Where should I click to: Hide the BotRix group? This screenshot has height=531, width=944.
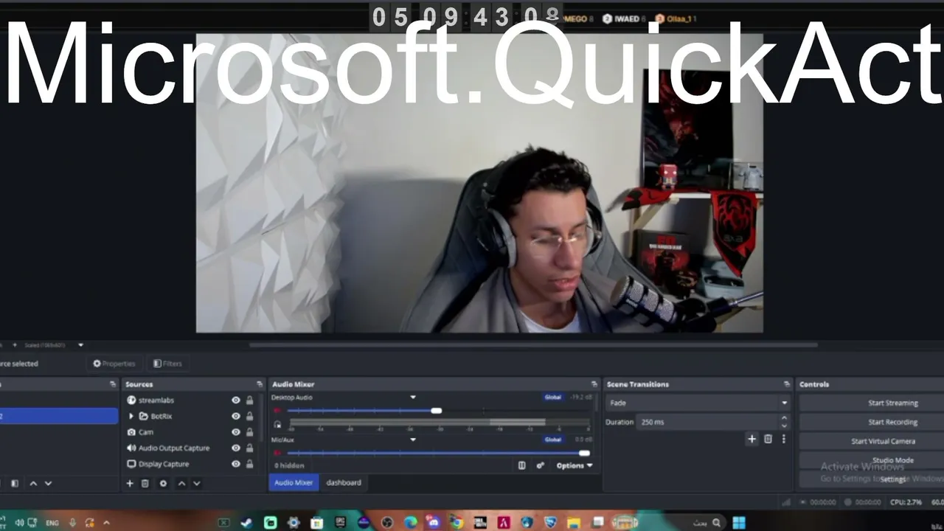[x=236, y=416]
